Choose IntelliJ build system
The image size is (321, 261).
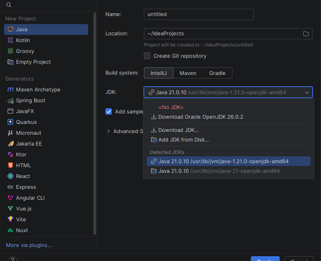[159, 73]
